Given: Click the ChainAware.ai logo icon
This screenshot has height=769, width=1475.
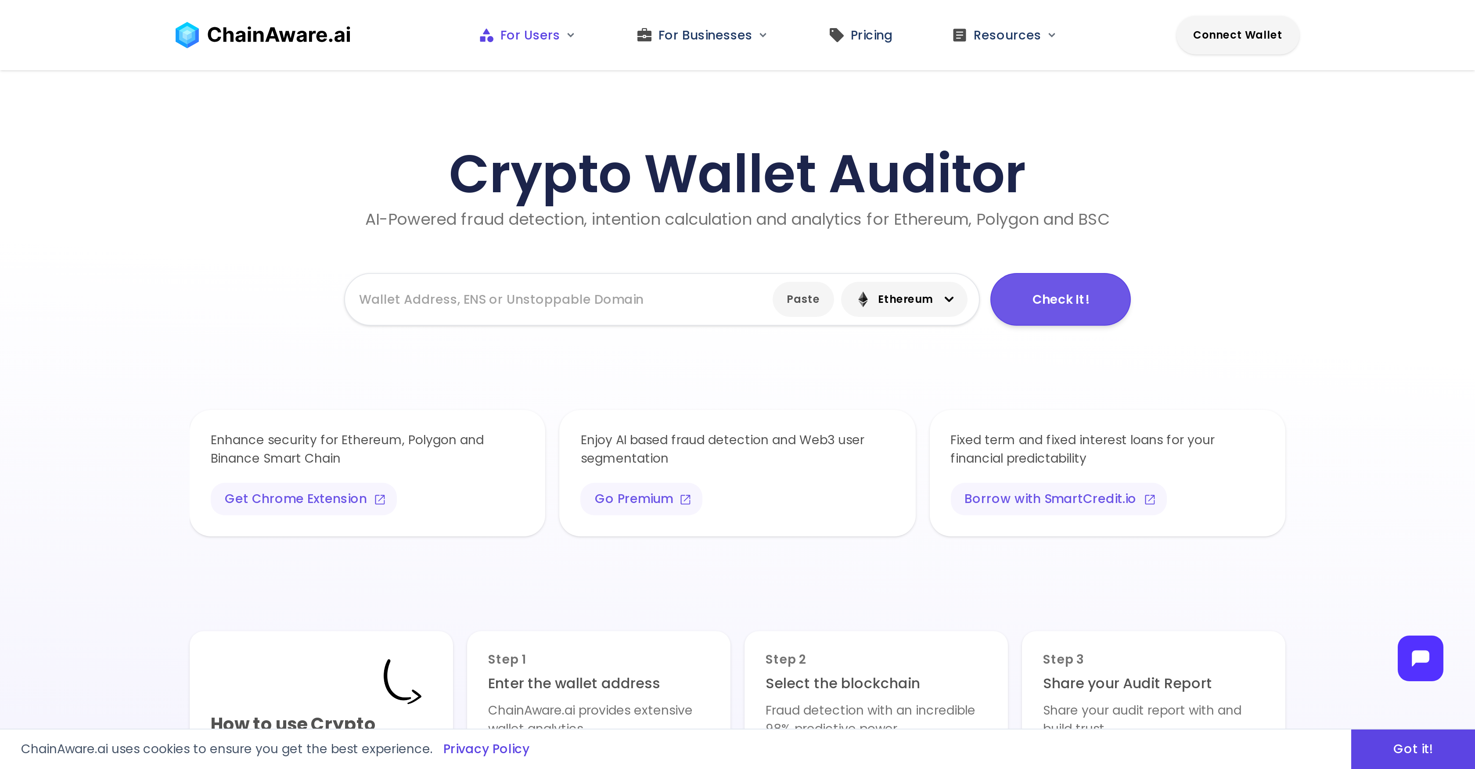Looking at the screenshot, I should click(x=187, y=34).
